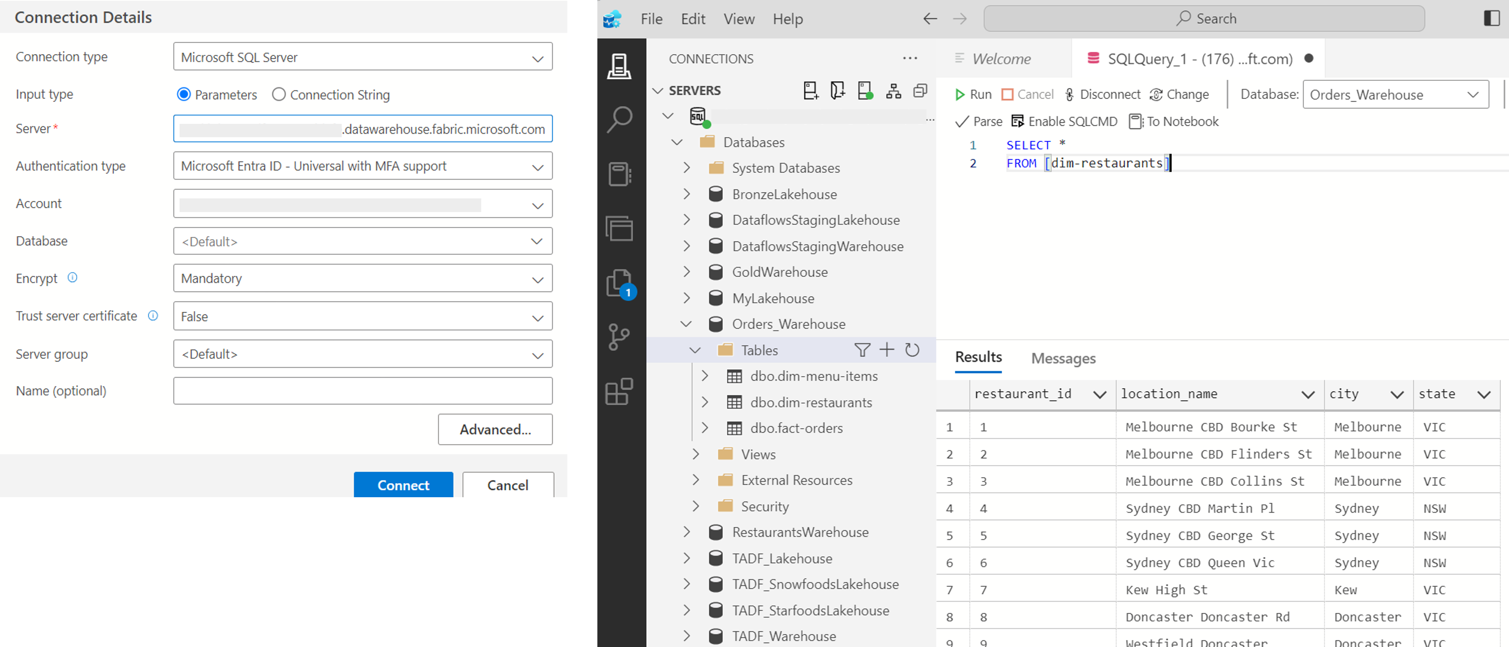
Task: Open the Extensions view
Action: tap(619, 391)
